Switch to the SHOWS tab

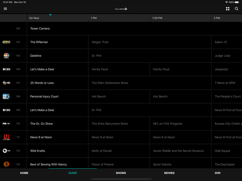pyautogui.click(x=121, y=173)
